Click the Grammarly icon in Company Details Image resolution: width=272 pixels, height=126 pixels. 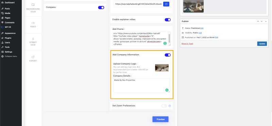point(167,90)
